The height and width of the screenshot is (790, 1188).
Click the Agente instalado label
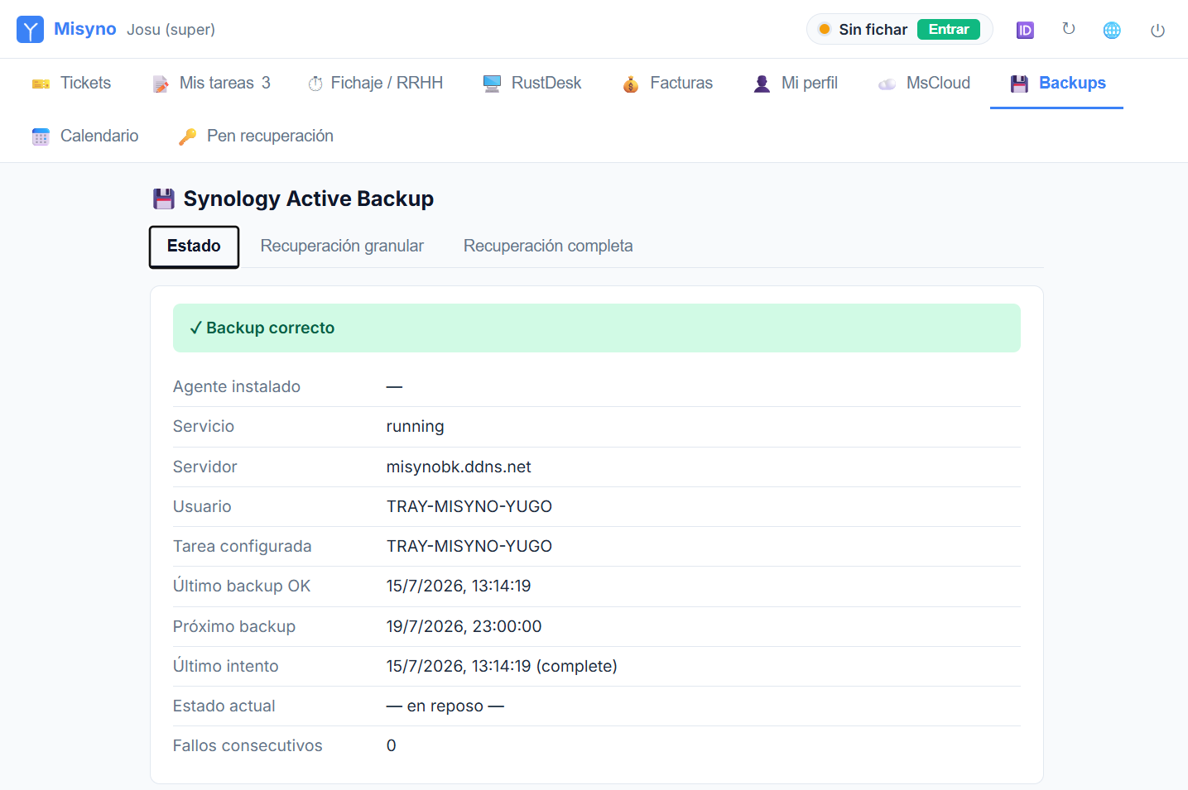tap(237, 386)
